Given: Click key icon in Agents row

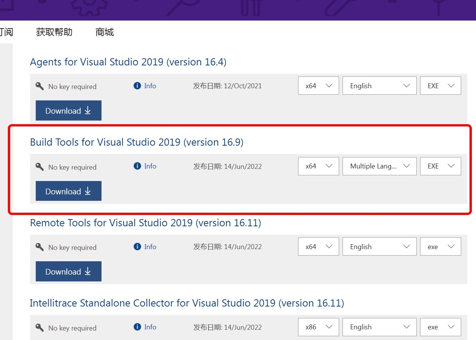Looking at the screenshot, I should click(x=40, y=86).
